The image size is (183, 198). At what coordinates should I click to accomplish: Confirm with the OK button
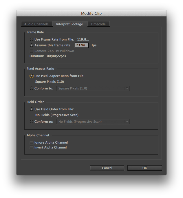tap(145, 168)
